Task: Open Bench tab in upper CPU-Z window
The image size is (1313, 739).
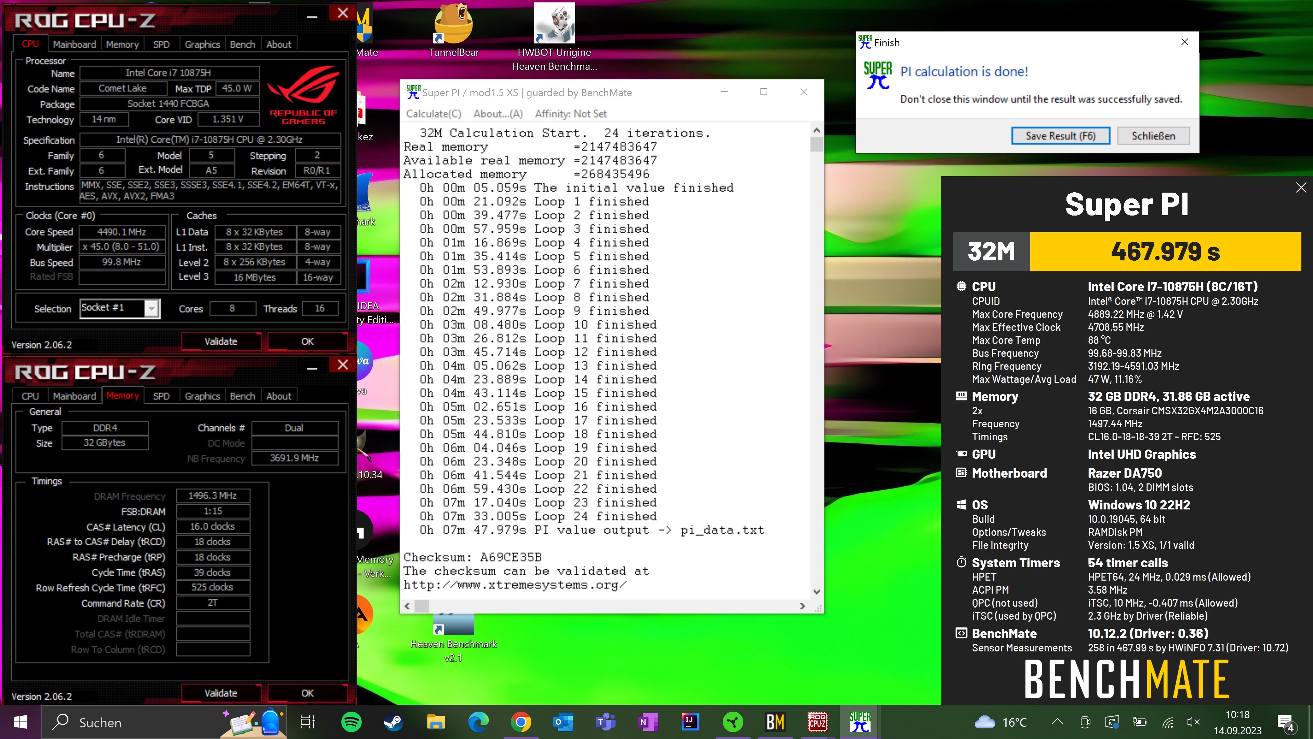Action: [243, 44]
